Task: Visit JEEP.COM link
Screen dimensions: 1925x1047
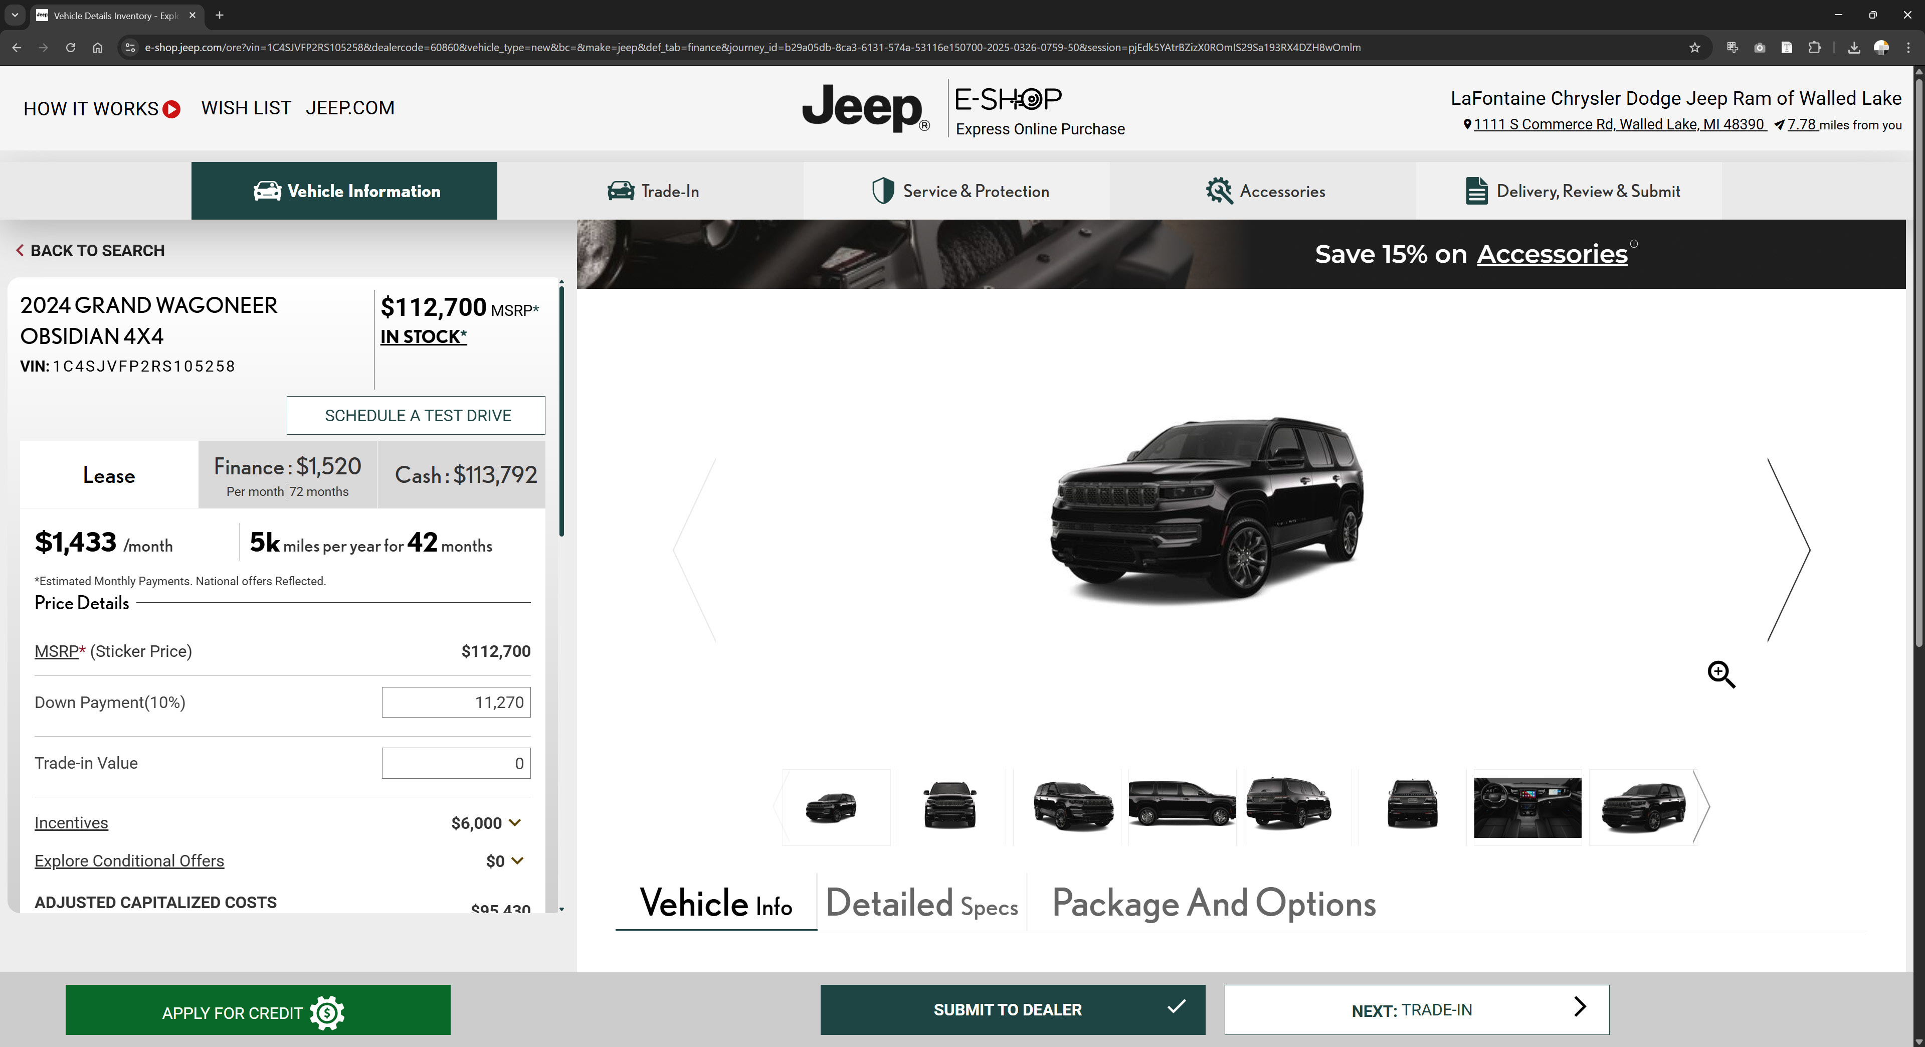Action: (350, 108)
